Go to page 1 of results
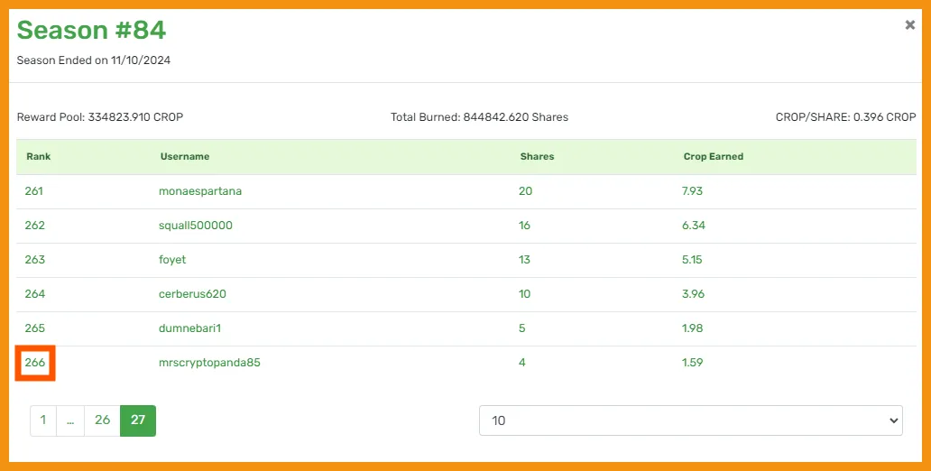Viewport: 931px width, 471px height. pyautogui.click(x=43, y=420)
